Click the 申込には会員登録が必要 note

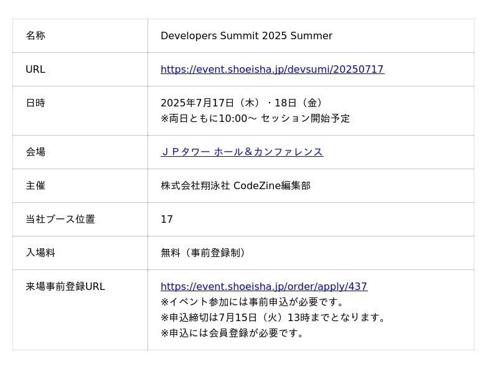[234, 333]
